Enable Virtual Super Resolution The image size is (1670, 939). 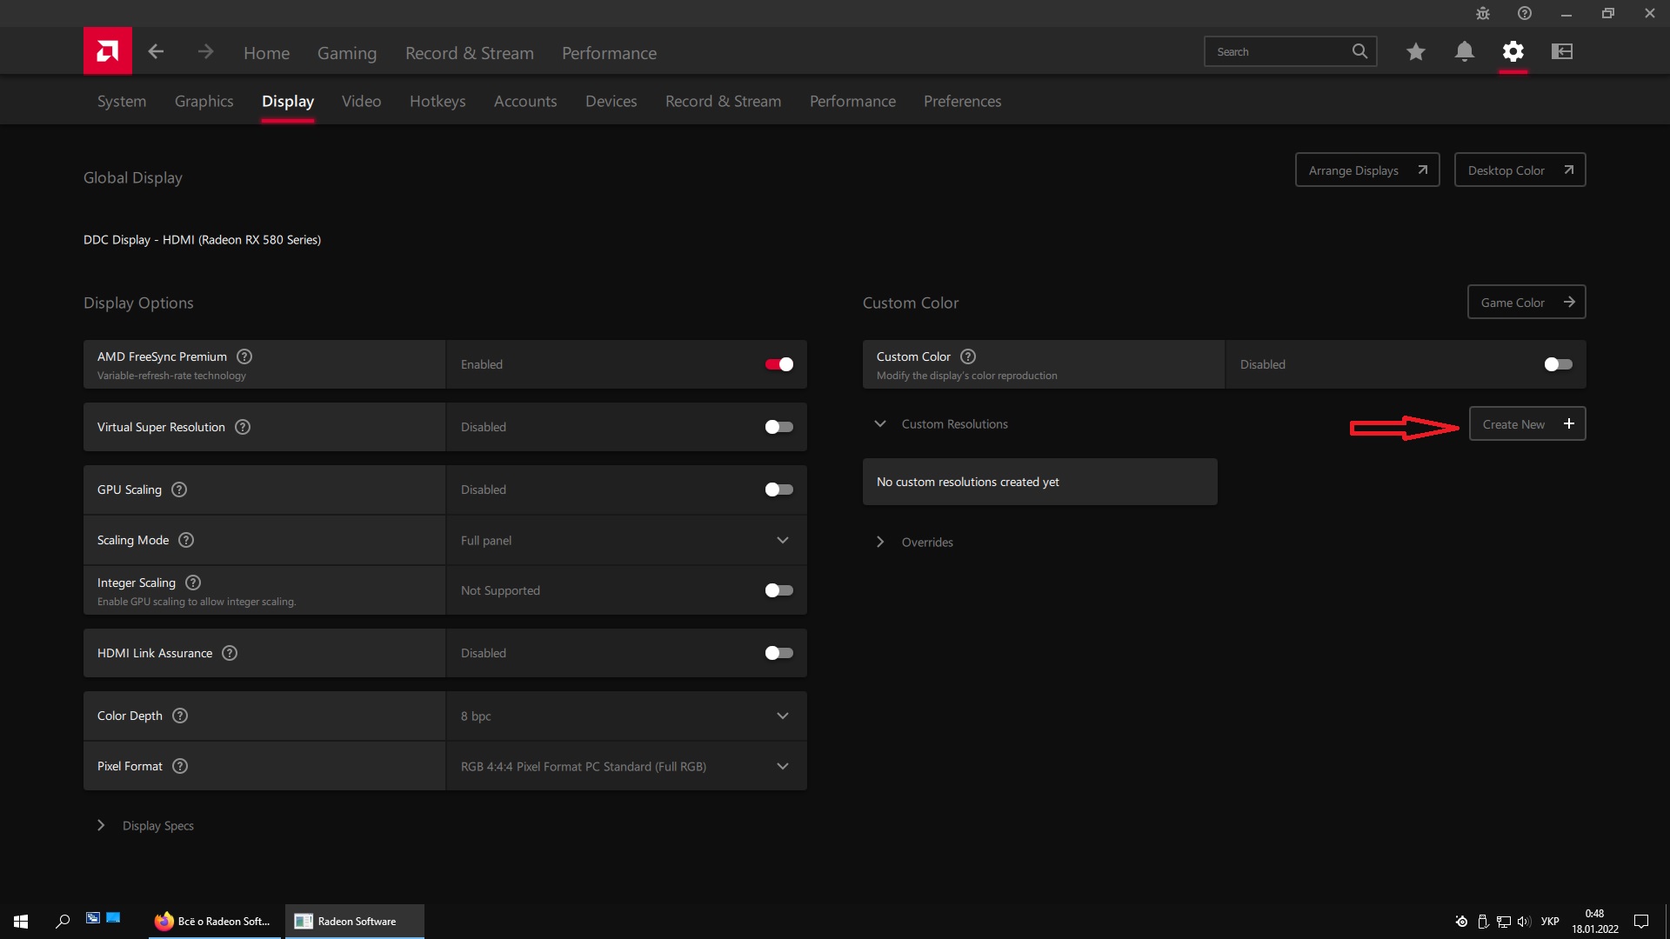point(778,427)
